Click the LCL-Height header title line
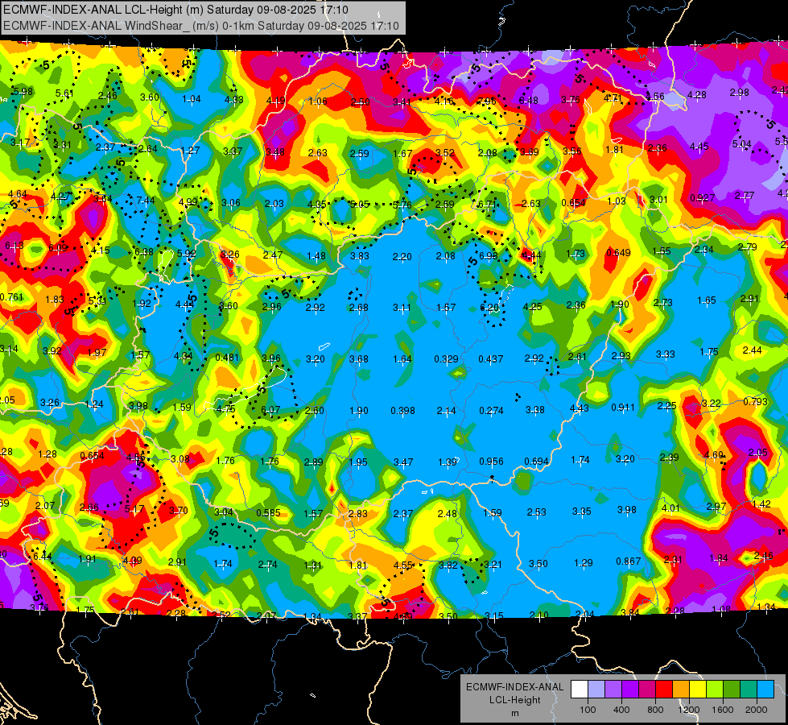 (175, 10)
